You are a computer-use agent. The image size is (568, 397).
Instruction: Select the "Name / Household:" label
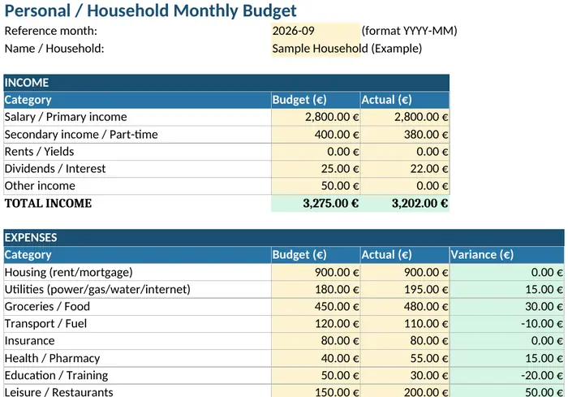point(54,48)
